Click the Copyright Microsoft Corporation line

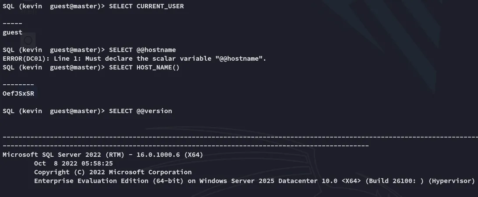(112, 172)
